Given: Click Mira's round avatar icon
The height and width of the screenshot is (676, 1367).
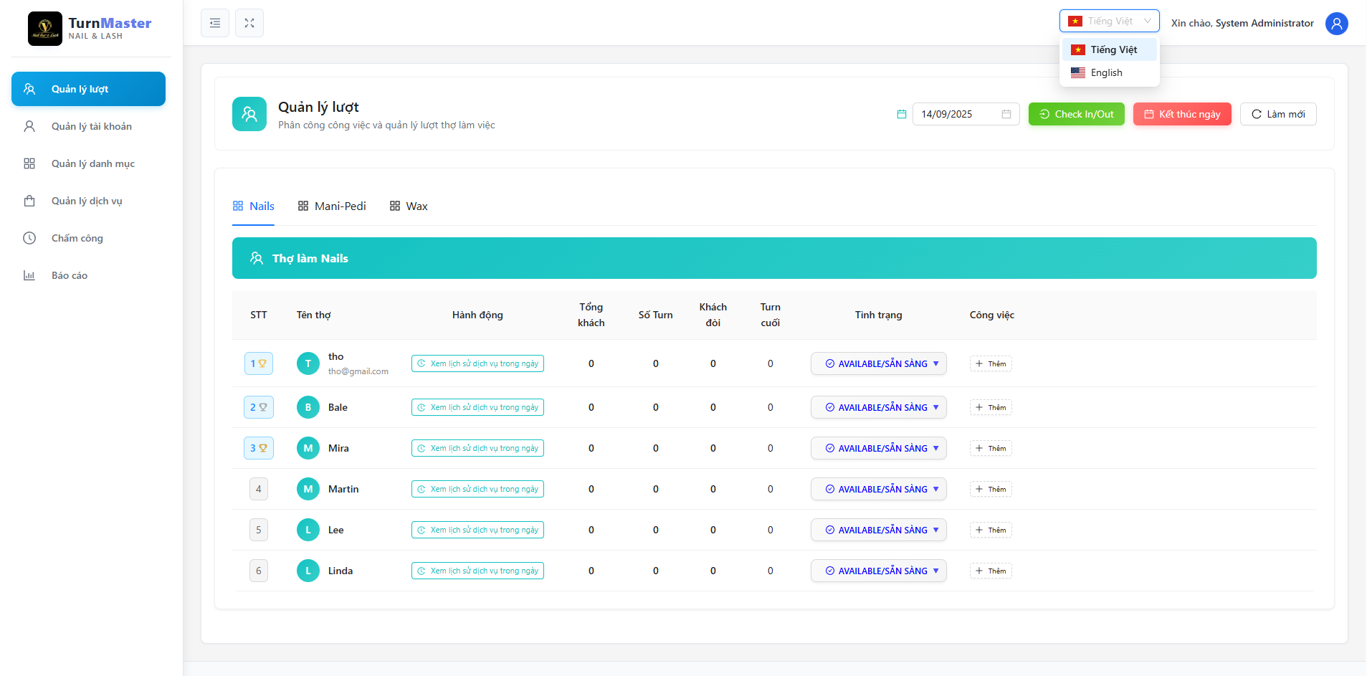Looking at the screenshot, I should pos(308,448).
